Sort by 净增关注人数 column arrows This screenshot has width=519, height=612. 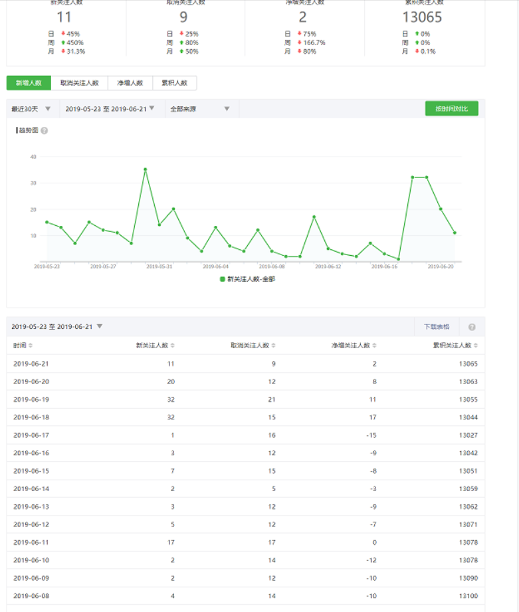(x=374, y=346)
